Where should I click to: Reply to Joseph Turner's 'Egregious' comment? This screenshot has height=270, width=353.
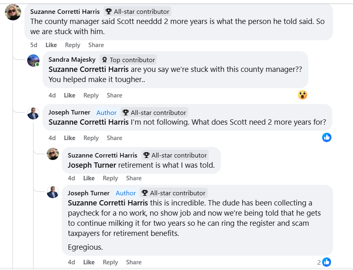coord(110,262)
